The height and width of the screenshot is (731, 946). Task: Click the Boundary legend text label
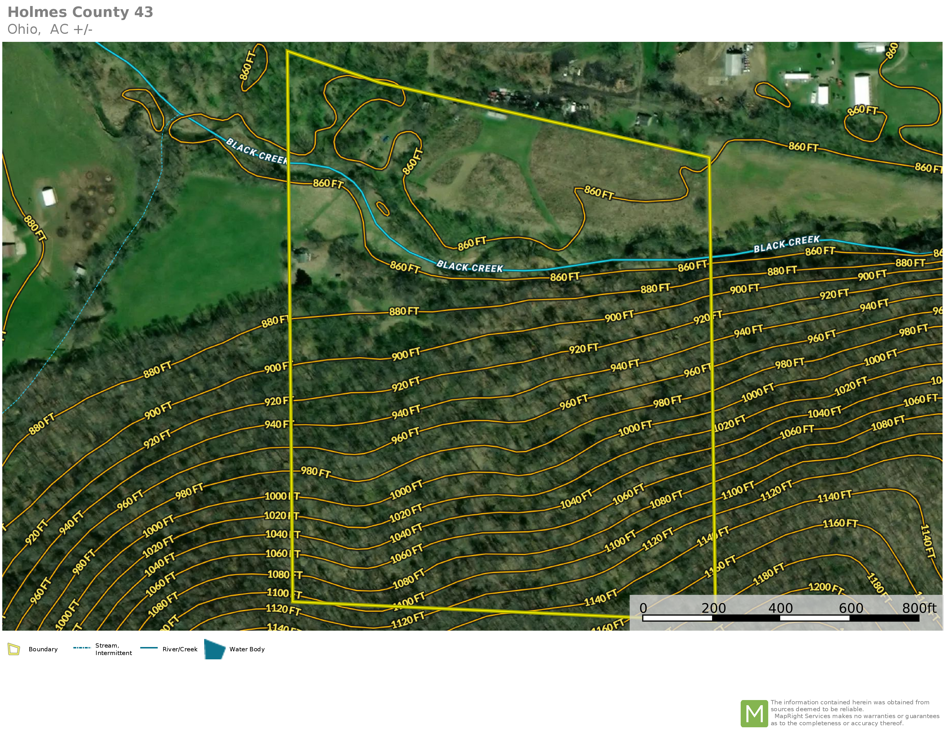43,649
